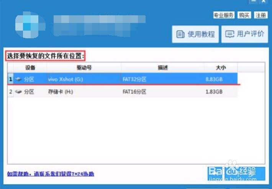
Task: Click drive icon in 存储卡 row
Action: coord(18,92)
